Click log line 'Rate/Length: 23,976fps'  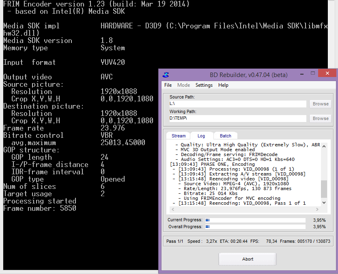[235, 188]
